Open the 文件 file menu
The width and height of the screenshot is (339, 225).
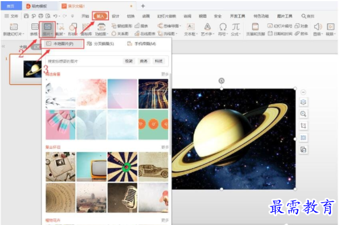11,16
